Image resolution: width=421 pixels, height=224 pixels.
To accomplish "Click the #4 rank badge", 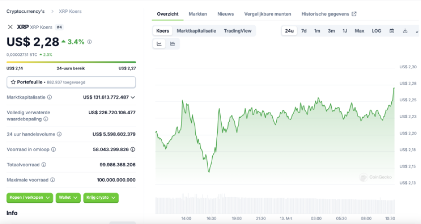I will click(x=60, y=27).
